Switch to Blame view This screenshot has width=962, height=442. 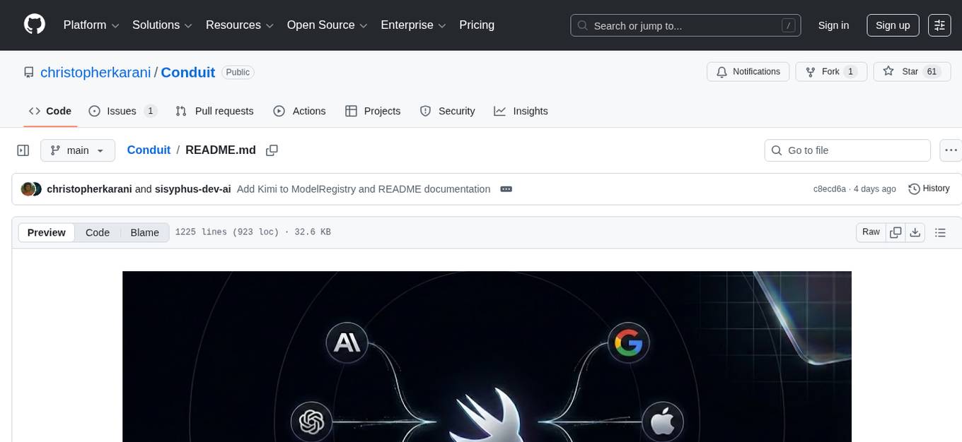point(144,232)
